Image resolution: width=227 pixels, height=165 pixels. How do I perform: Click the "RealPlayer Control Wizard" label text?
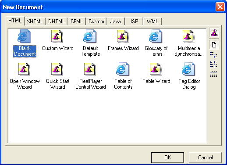pyautogui.click(x=91, y=84)
